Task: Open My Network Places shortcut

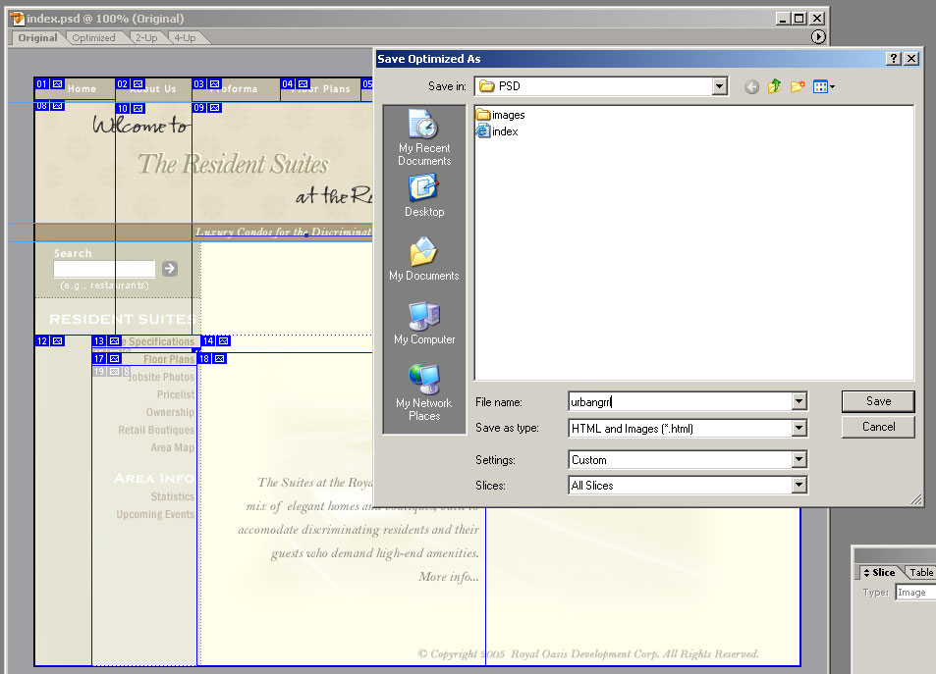Action: pos(424,391)
